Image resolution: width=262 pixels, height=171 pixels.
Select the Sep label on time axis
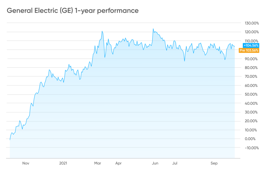(214, 163)
